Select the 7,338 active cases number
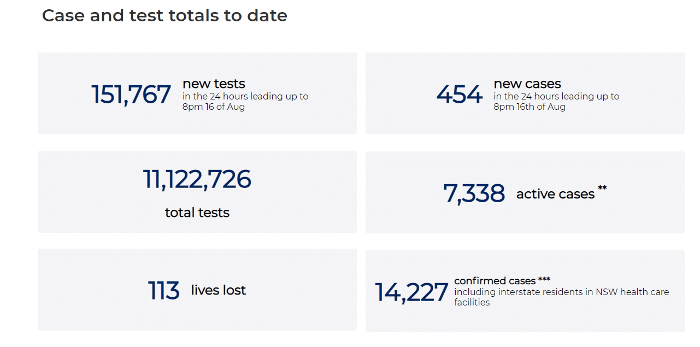Viewport: 700px width, 347px height. pyautogui.click(x=474, y=193)
